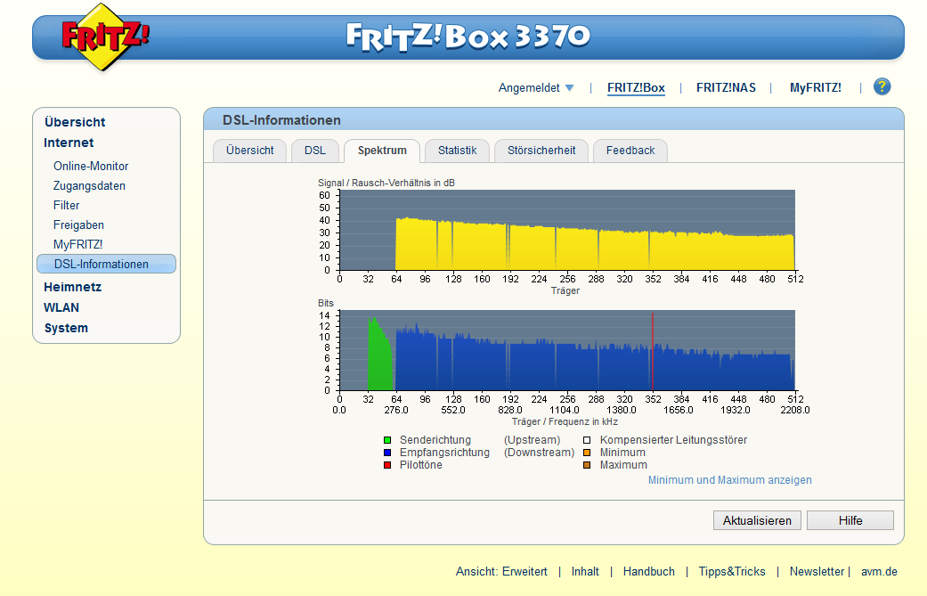
Task: Click the FRITZ! logo icon
Action: (x=105, y=37)
